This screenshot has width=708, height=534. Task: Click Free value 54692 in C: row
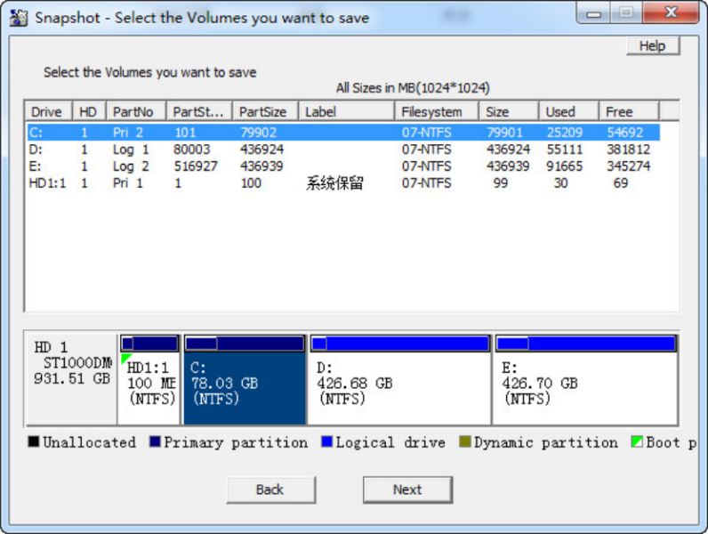tap(625, 133)
